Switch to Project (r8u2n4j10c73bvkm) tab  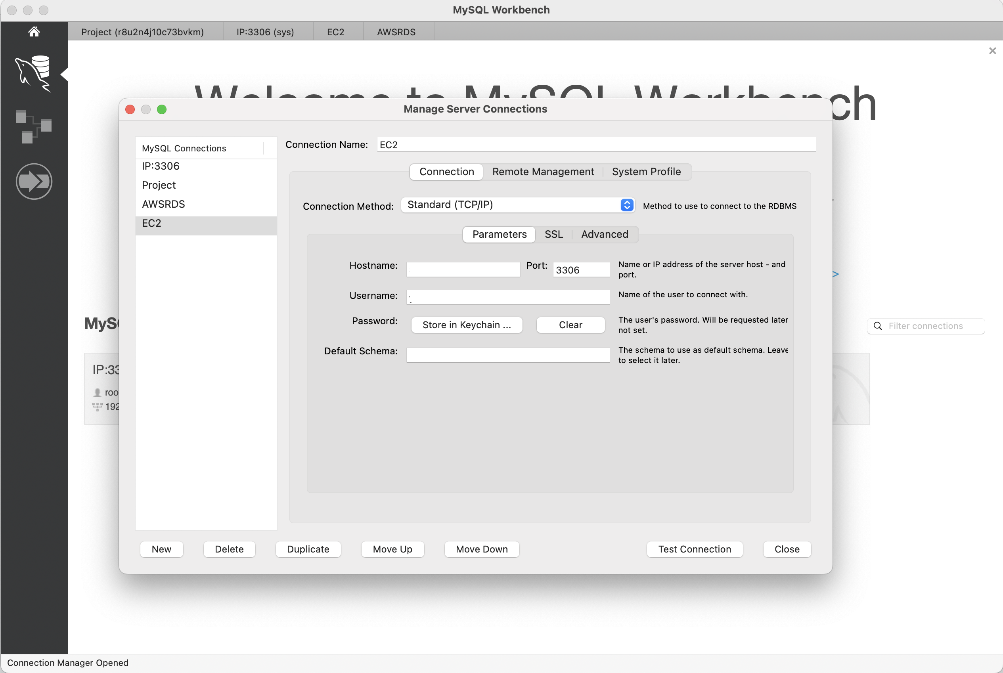pos(142,32)
